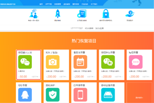Click the 照片 / 视频 card title
The image size is (154, 103).
tap(51, 52)
